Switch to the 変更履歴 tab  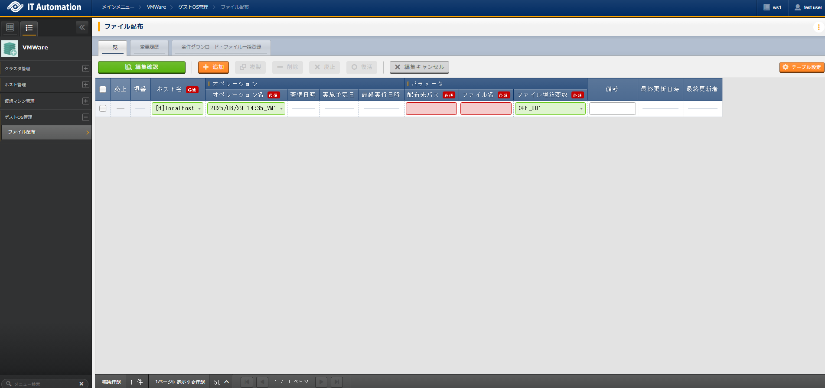pyautogui.click(x=149, y=47)
